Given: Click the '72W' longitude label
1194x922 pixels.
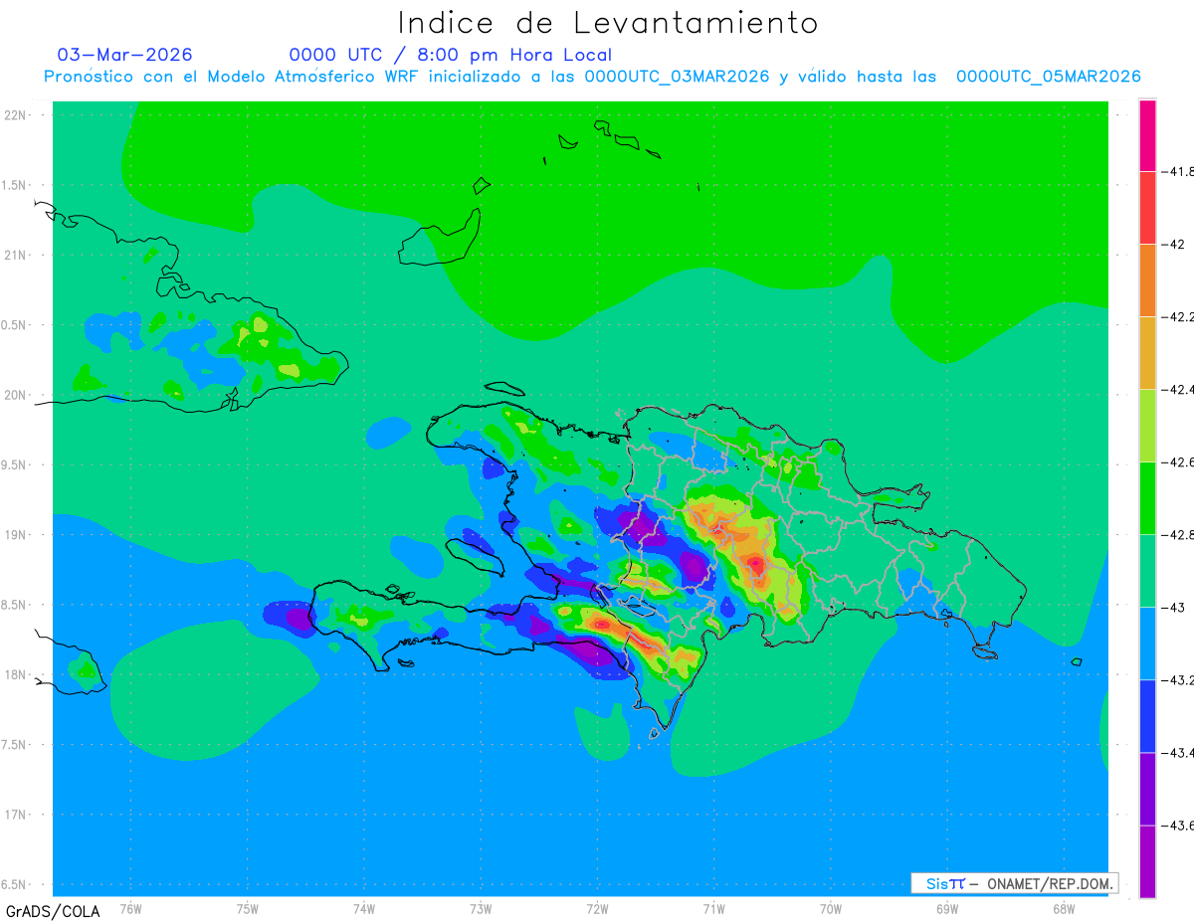Looking at the screenshot, I should click(x=597, y=907).
